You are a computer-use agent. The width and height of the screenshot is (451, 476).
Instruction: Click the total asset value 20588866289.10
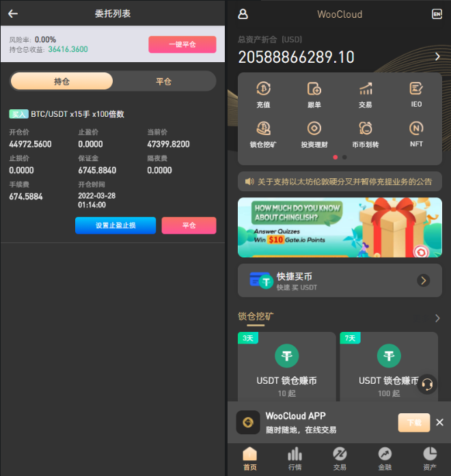(x=296, y=57)
